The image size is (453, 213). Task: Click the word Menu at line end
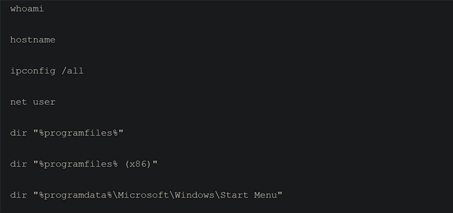pos(266,195)
